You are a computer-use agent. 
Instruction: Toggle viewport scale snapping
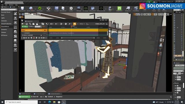click(x=159, y=14)
